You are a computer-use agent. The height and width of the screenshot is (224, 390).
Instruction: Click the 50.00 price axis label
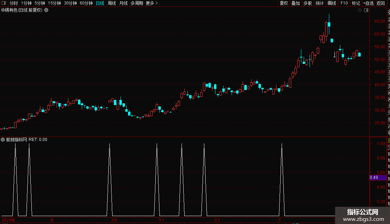click(x=380, y=59)
